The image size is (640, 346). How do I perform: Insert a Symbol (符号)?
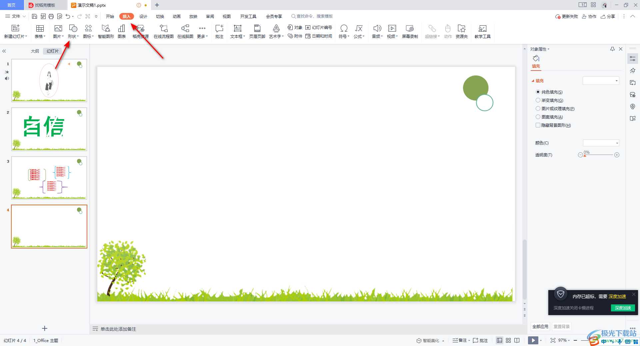tap(344, 32)
